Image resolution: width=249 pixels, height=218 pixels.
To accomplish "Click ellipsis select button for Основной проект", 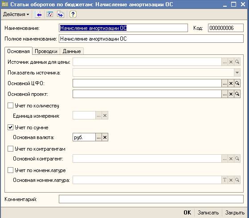I will [225, 94].
